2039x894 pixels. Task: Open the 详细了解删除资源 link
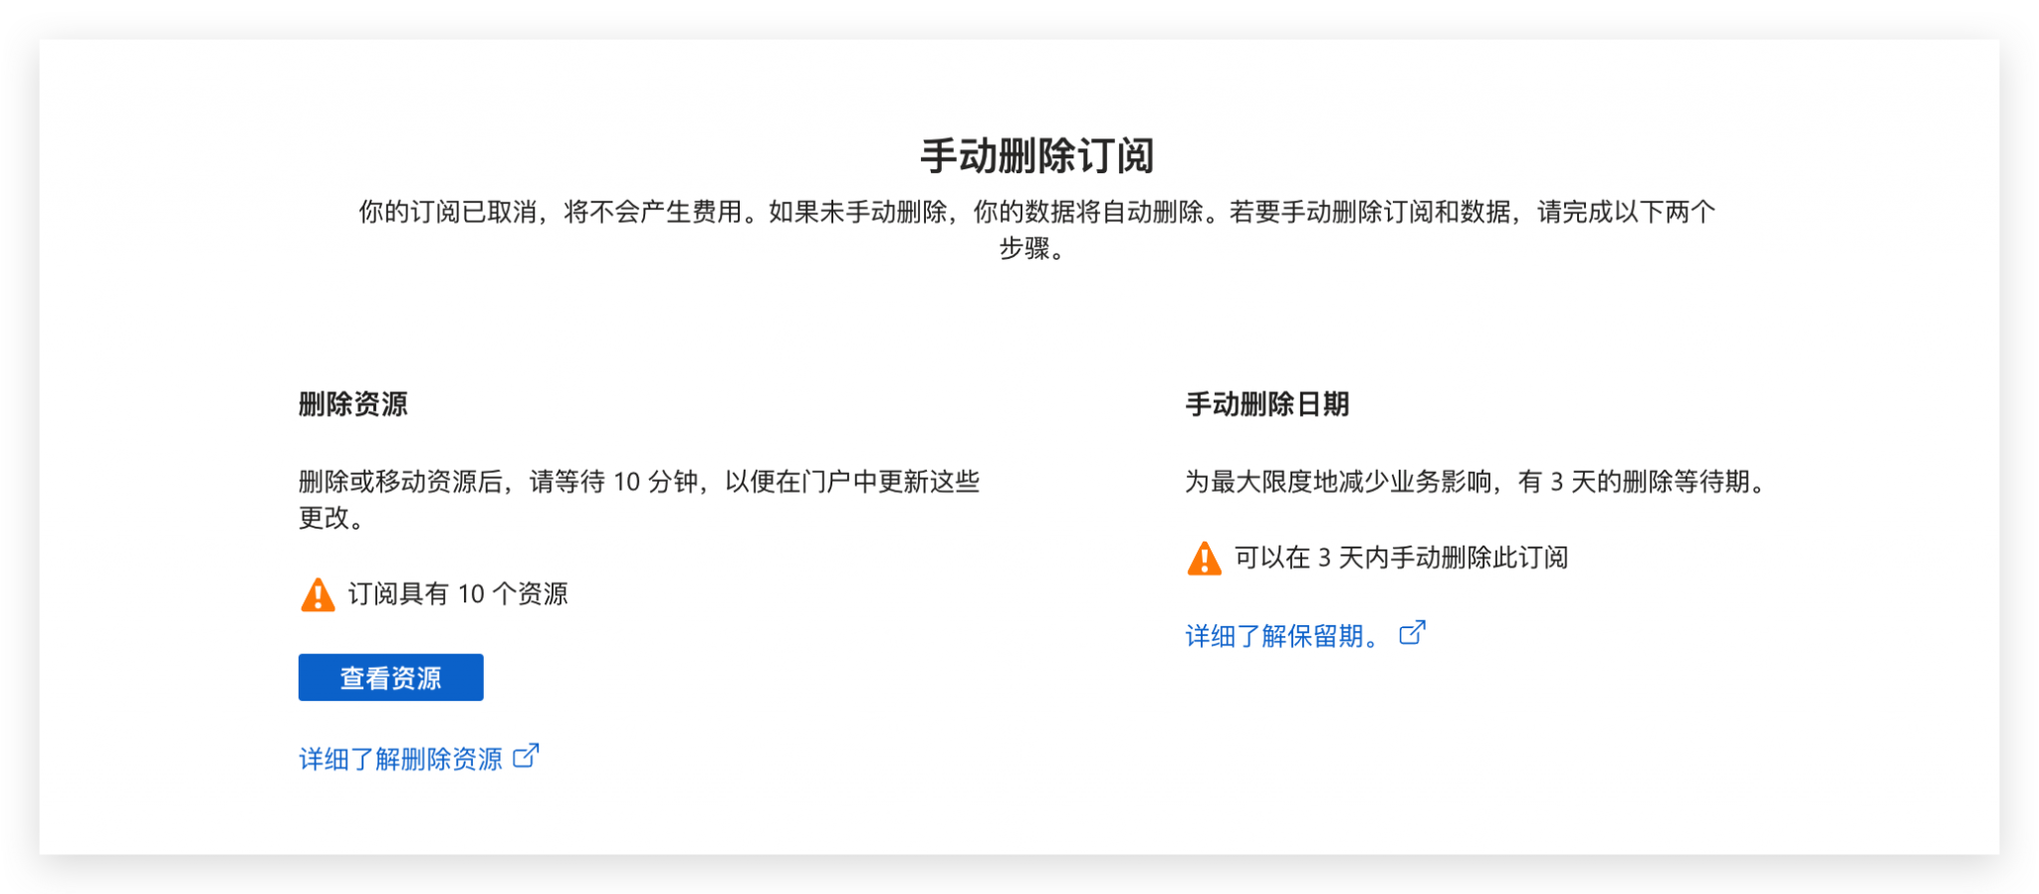(400, 760)
